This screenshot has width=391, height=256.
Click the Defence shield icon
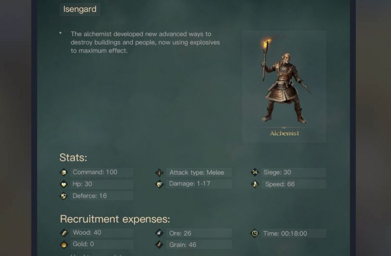point(64,196)
